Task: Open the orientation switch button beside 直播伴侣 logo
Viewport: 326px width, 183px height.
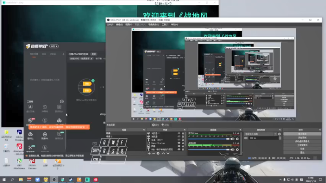Action: [x=54, y=46]
